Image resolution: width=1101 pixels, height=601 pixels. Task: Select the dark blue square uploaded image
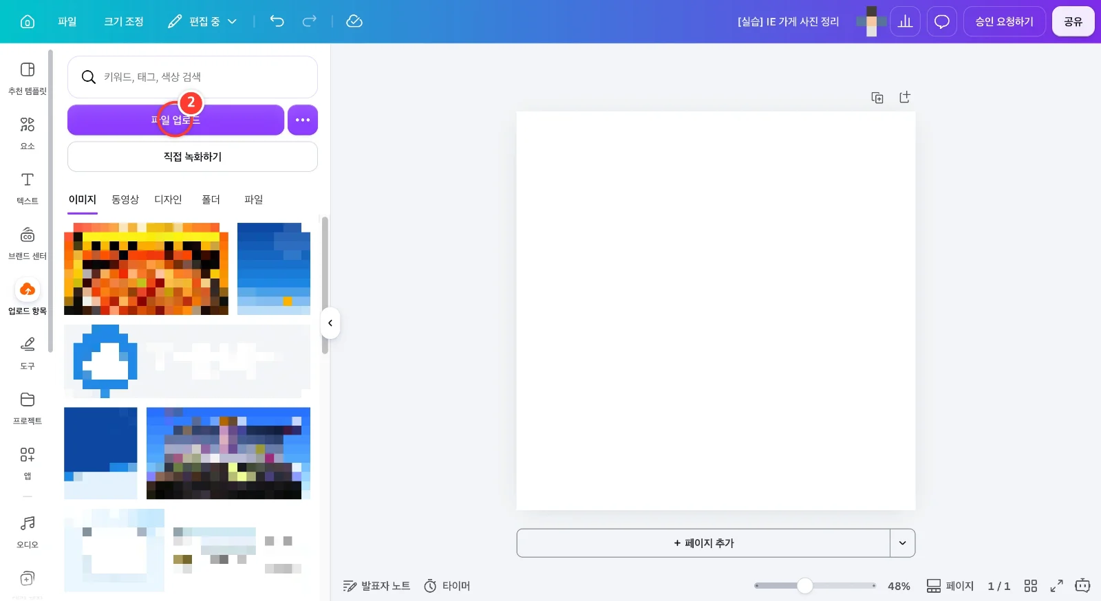[100, 453]
